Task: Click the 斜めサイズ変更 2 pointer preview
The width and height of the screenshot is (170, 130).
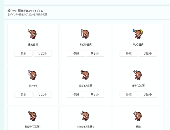Action: pyautogui.click(x=85, y=116)
